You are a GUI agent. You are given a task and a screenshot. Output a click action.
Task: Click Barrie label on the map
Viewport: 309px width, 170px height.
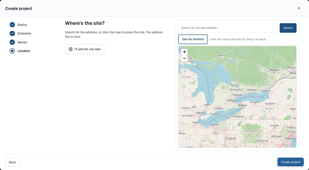pyautogui.click(x=234, y=85)
